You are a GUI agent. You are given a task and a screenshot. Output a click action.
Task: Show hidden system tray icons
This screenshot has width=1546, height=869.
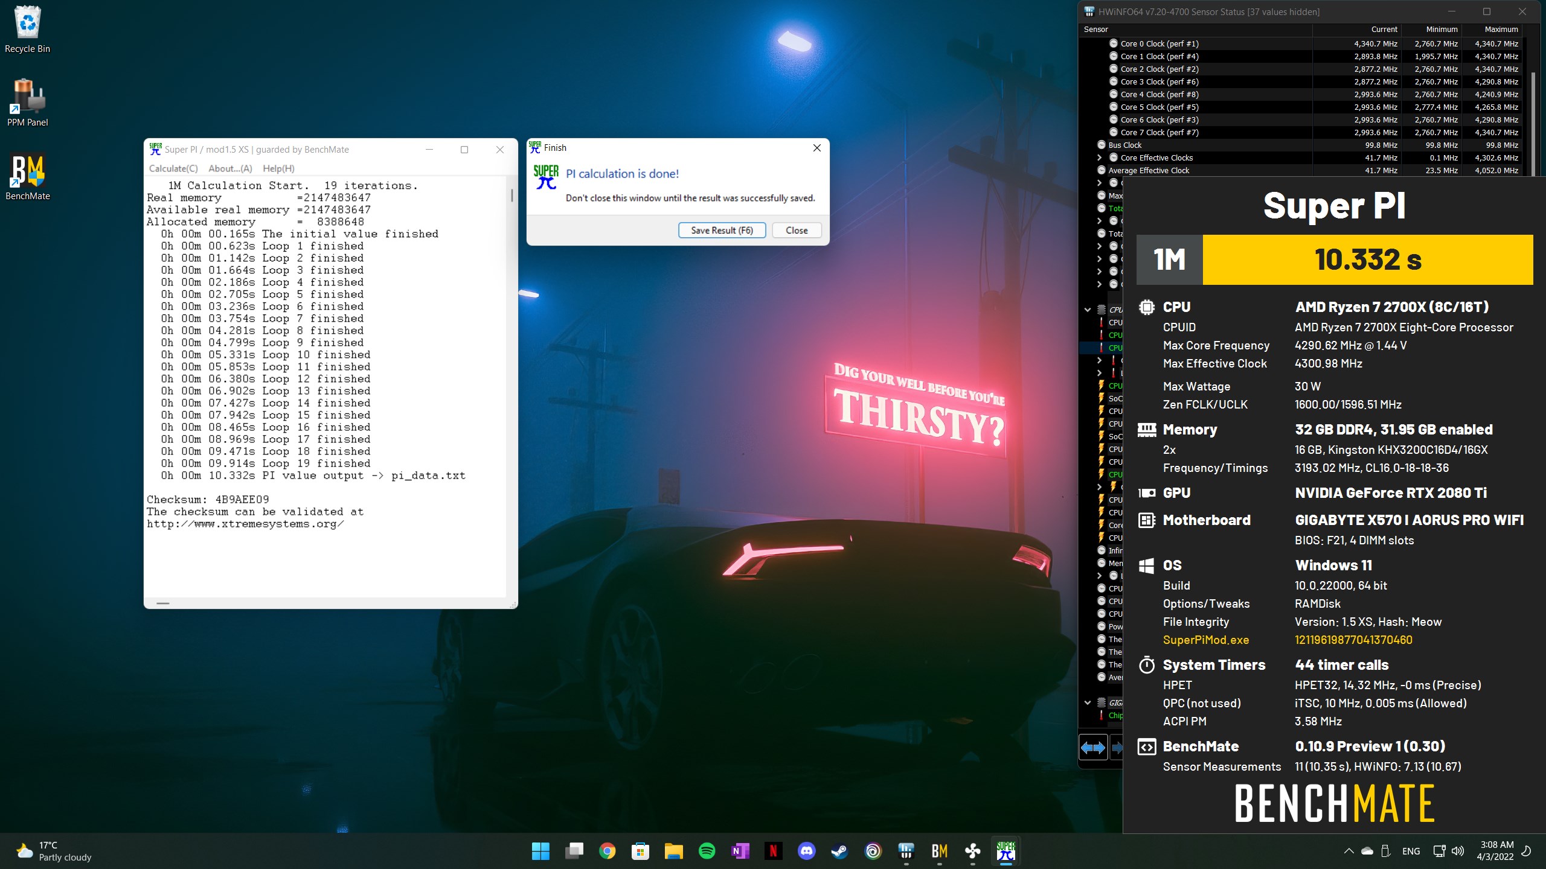click(1349, 851)
